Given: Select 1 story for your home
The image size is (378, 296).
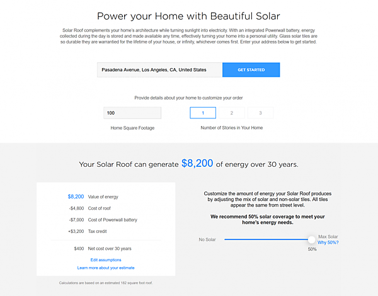Looking at the screenshot, I should tap(203, 113).
